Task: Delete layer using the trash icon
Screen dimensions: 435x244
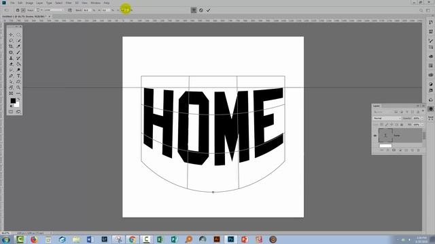Action: pos(418,150)
